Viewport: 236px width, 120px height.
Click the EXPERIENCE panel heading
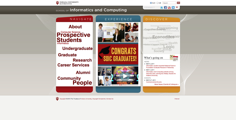[119, 19]
